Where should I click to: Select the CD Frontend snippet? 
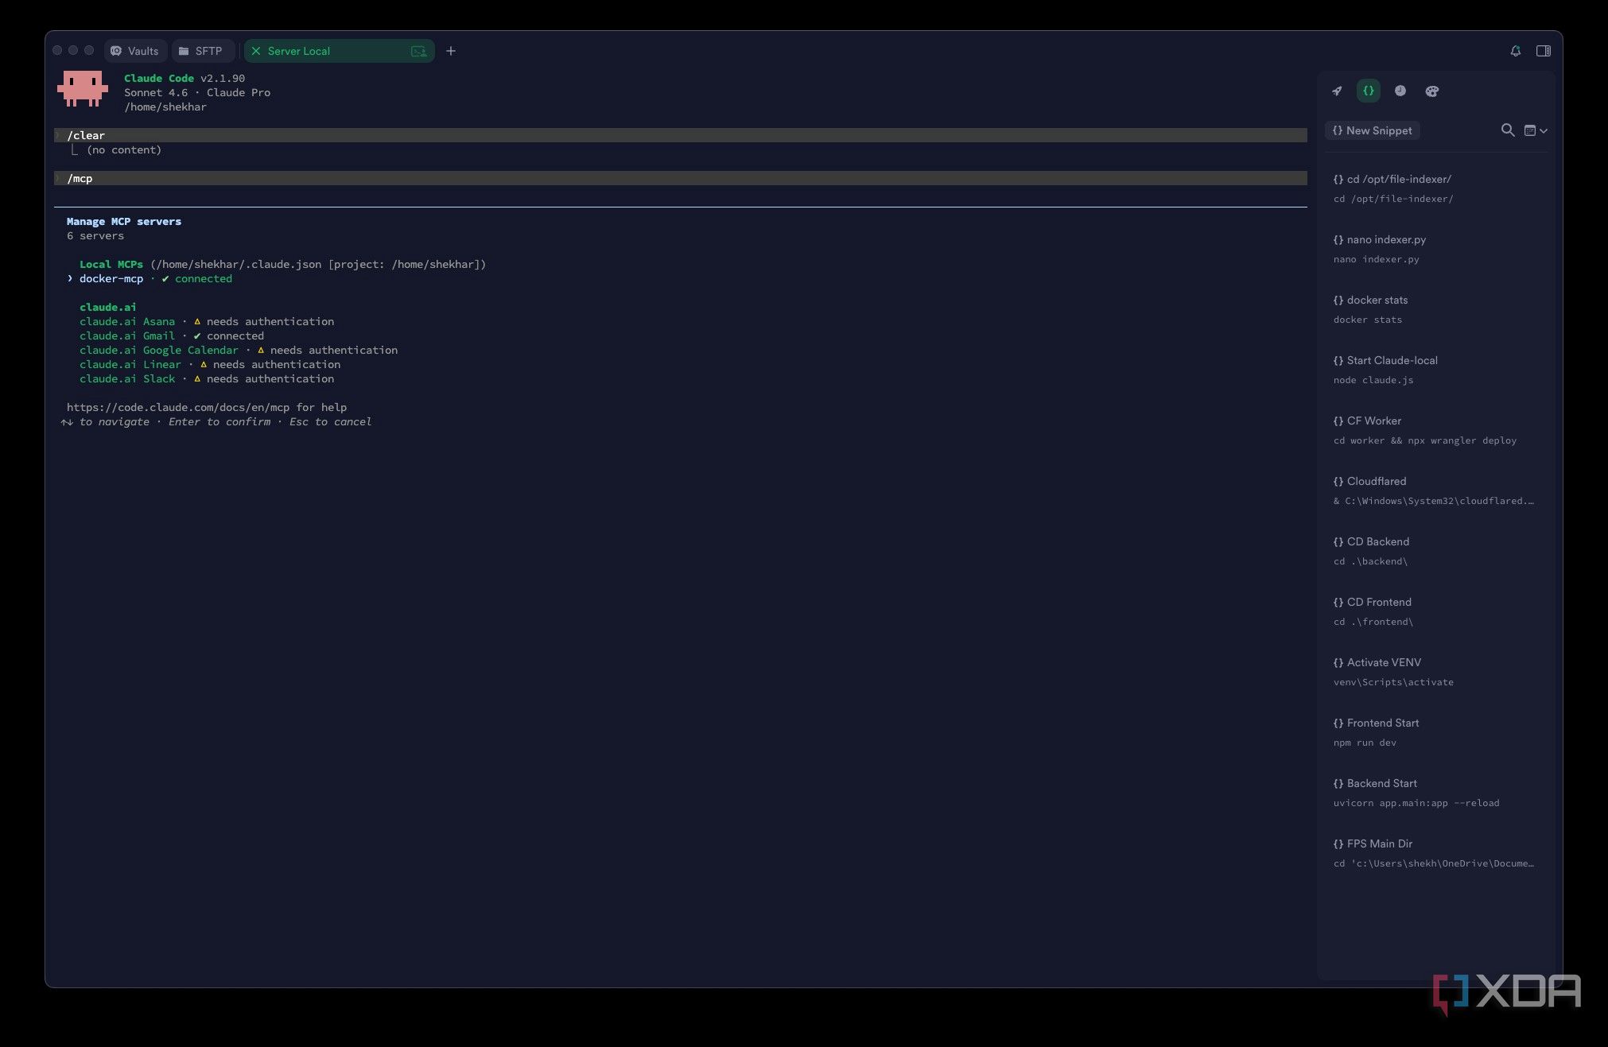pos(1436,611)
